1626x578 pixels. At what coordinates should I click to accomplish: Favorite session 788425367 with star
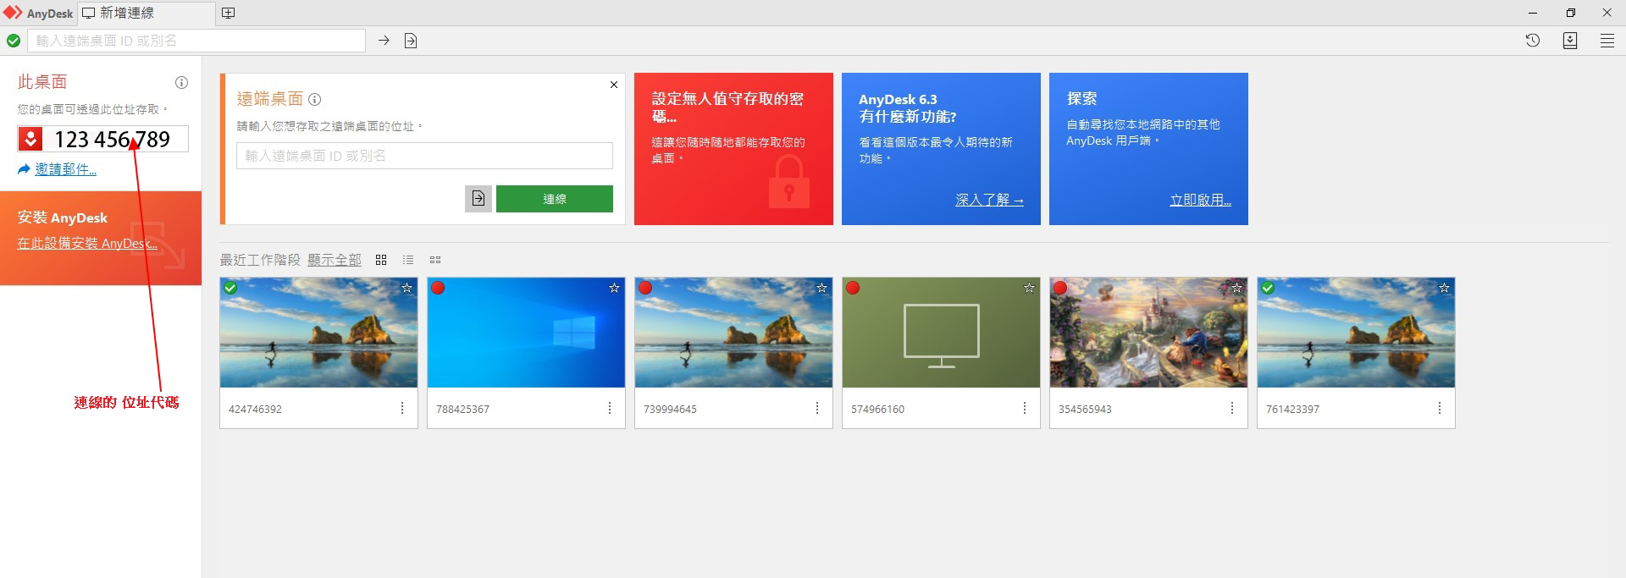[614, 288]
